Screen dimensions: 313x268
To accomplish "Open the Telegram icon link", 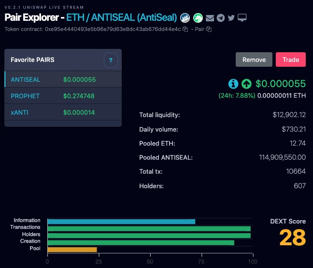I will 221,18.
